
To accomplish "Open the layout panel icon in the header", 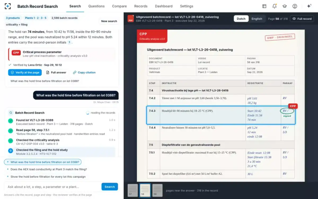I will click(x=264, y=6).
